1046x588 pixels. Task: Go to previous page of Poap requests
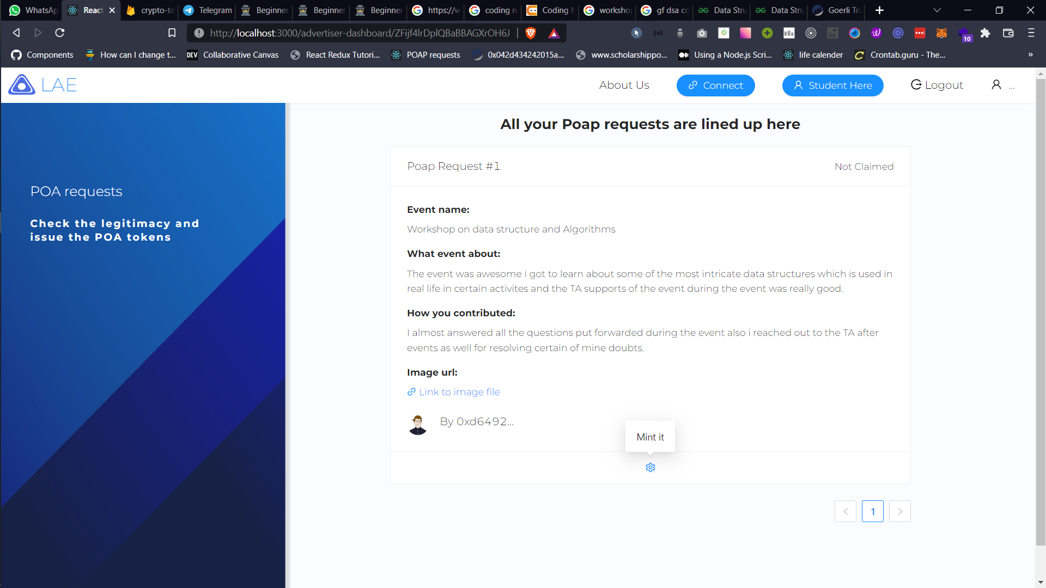coord(845,511)
